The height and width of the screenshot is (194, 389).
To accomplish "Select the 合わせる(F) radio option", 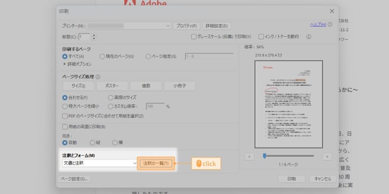I will (65, 97).
